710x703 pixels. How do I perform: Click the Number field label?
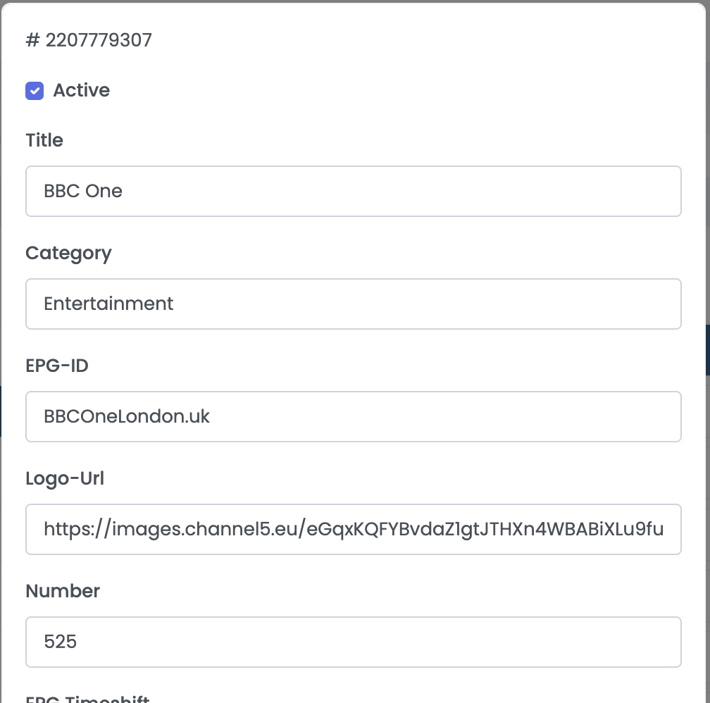tap(63, 591)
